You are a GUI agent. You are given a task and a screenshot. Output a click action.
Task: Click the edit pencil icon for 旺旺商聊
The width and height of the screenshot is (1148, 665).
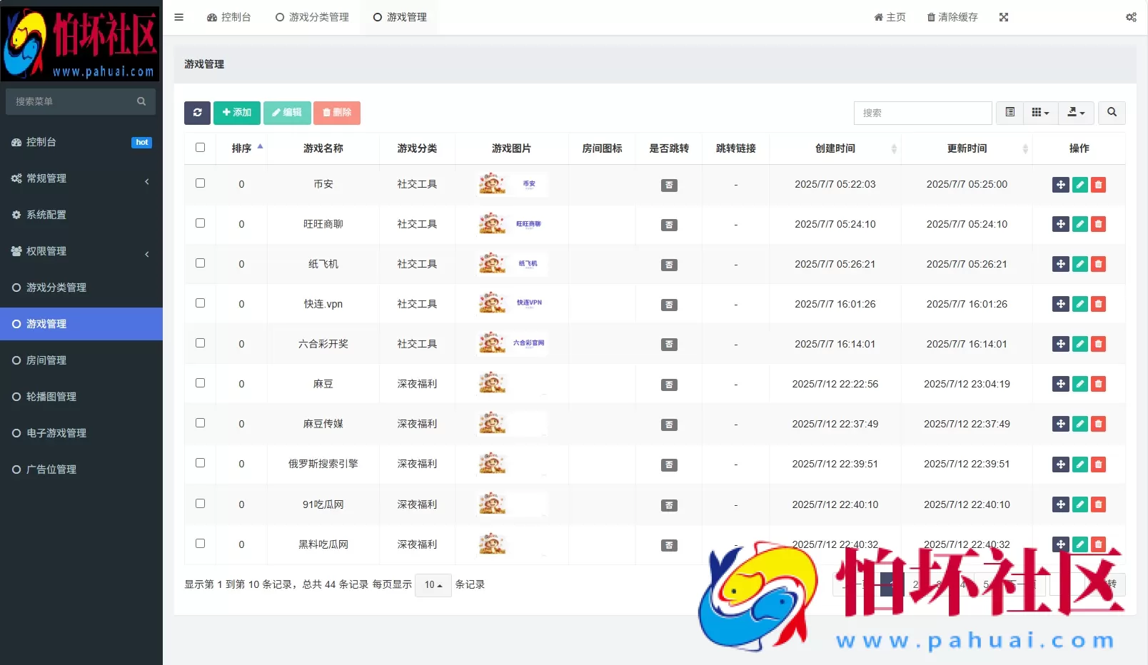tap(1079, 223)
